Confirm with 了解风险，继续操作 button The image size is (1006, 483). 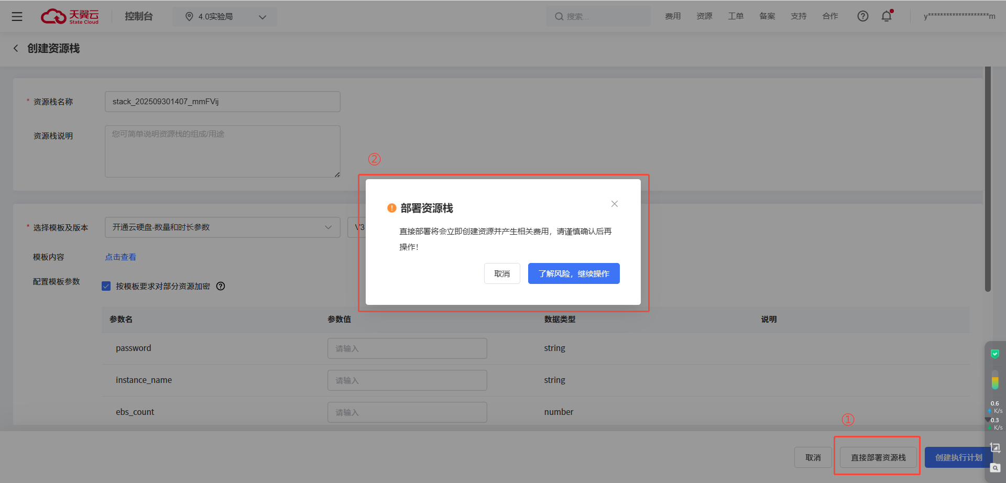[573, 273]
